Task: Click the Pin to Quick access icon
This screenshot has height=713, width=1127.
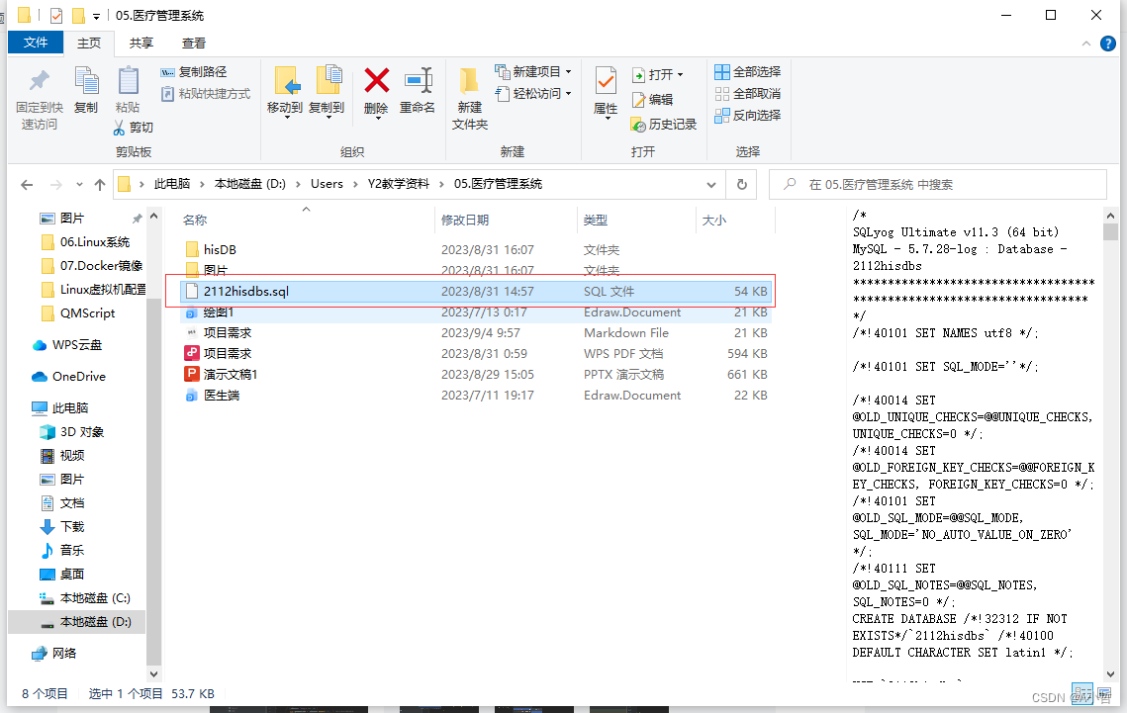Action: click(39, 82)
